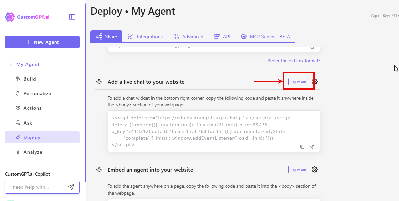The image size is (399, 201).
Task: Click the Analyze bar chart icon
Action: pos(18,152)
